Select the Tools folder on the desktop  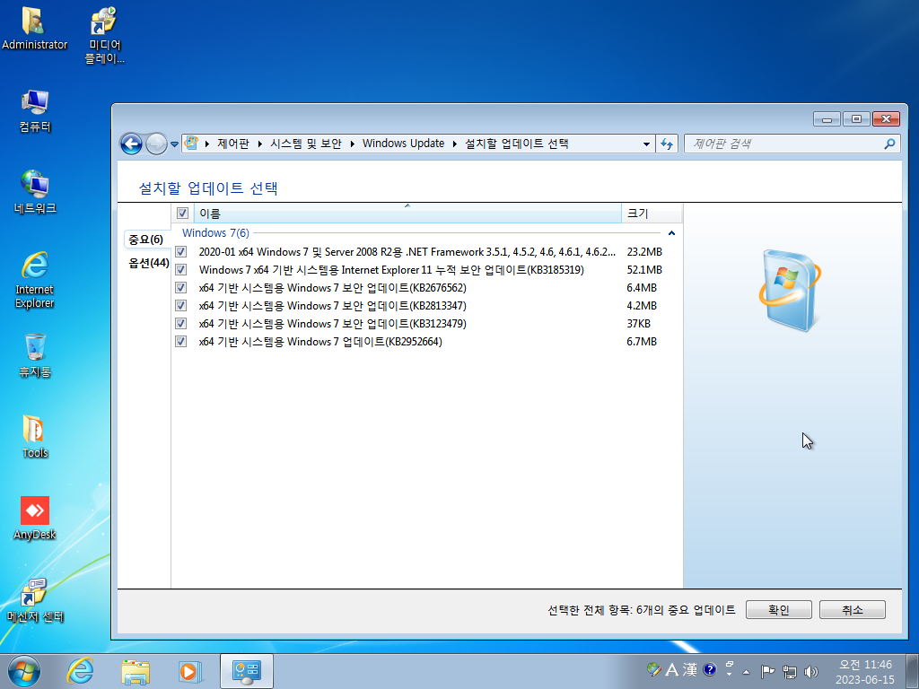35,437
